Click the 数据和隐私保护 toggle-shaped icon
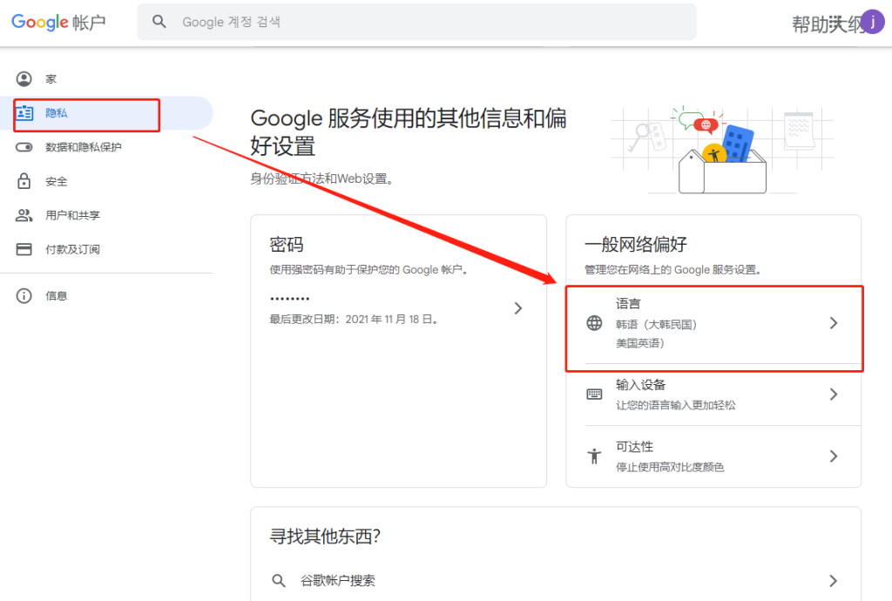 [24, 147]
